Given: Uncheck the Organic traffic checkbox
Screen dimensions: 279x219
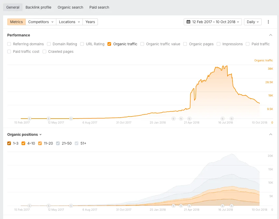Looking at the screenshot, I should pos(109,44).
